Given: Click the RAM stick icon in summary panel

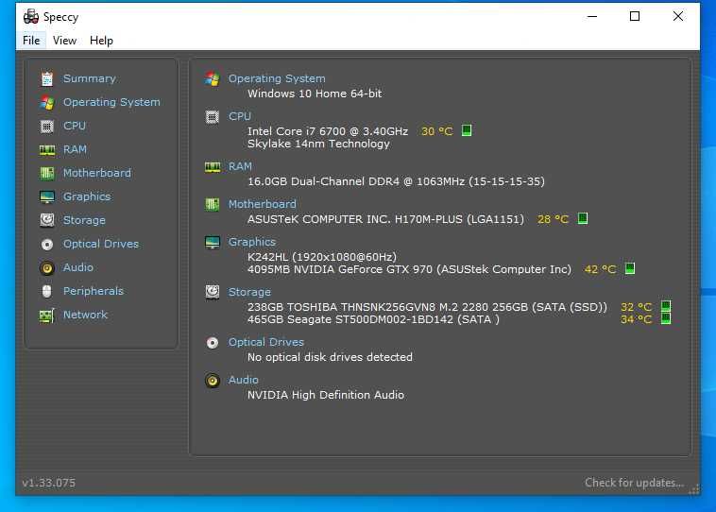Looking at the screenshot, I should click(213, 167).
